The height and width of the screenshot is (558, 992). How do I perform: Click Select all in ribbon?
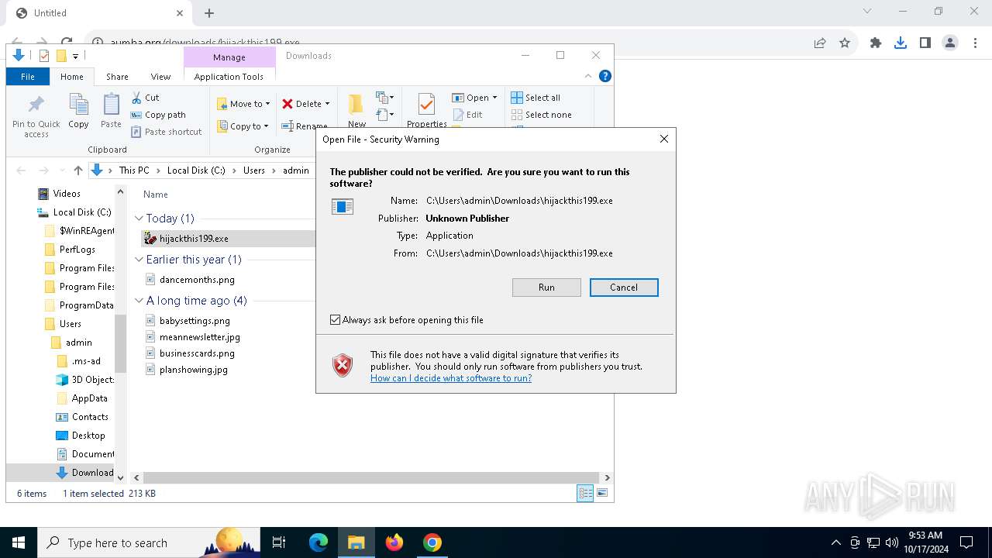(x=536, y=98)
